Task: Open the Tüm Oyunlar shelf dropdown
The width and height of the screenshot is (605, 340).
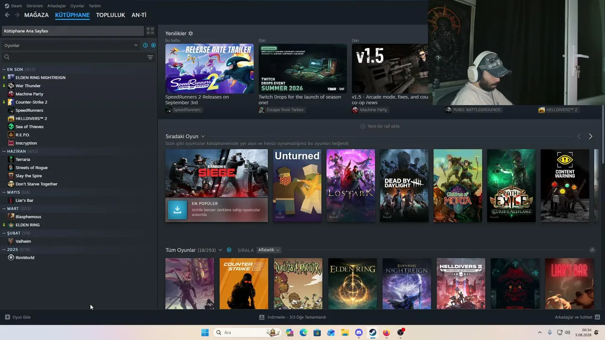Action: click(220, 250)
